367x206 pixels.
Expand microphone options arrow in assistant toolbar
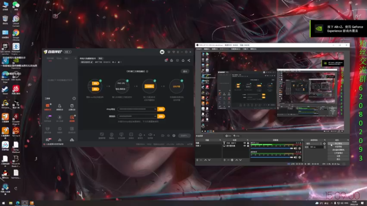pos(144,135)
